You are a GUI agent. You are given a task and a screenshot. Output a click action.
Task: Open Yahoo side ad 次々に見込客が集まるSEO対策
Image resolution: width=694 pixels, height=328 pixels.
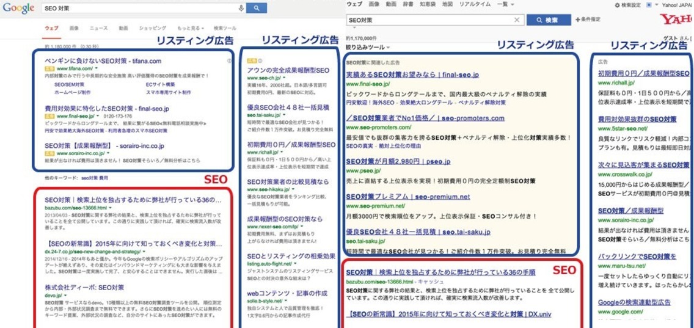pos(644,165)
